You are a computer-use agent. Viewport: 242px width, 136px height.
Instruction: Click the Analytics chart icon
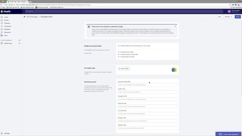pyautogui.click(x=2, y=29)
